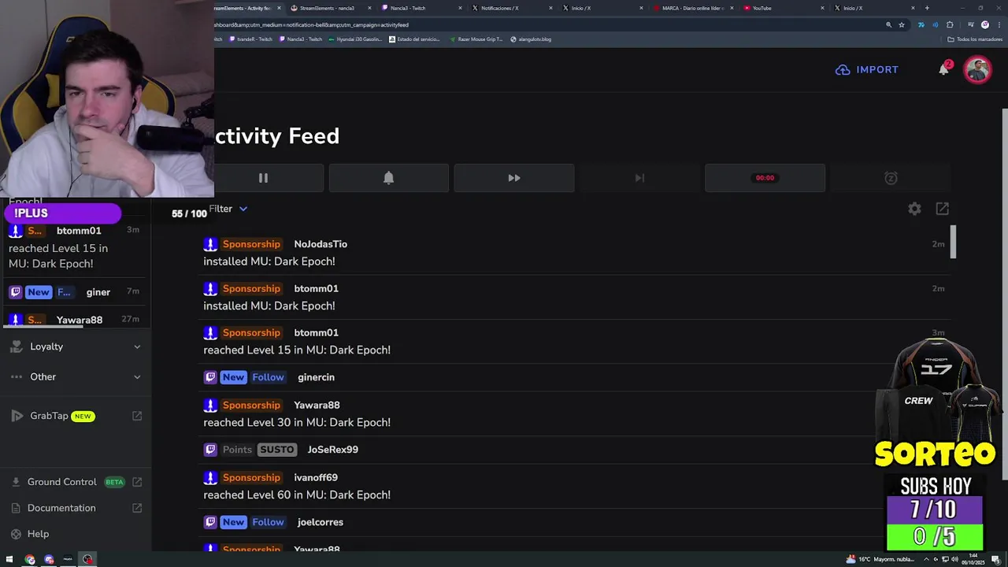Screen dimensions: 1008x567
Task: Open IvandeR - Twitch bookmark
Action: click(250, 39)
